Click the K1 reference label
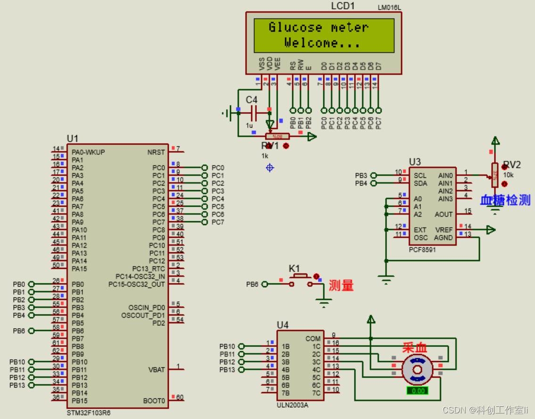This screenshot has height=419, width=535. [294, 268]
